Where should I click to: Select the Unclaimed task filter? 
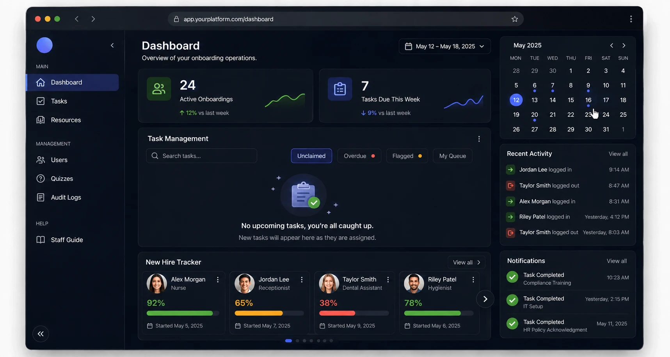pyautogui.click(x=311, y=156)
